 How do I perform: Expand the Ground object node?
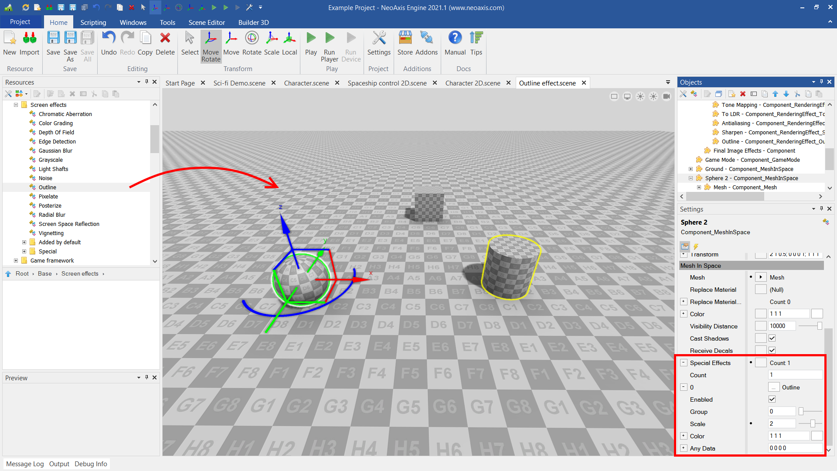691,169
